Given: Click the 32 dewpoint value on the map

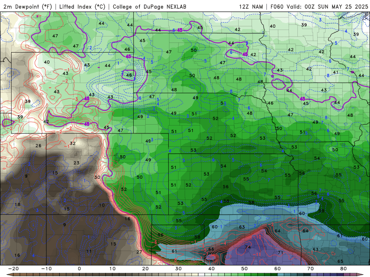Looking at the screenshot, I should (73, 144).
